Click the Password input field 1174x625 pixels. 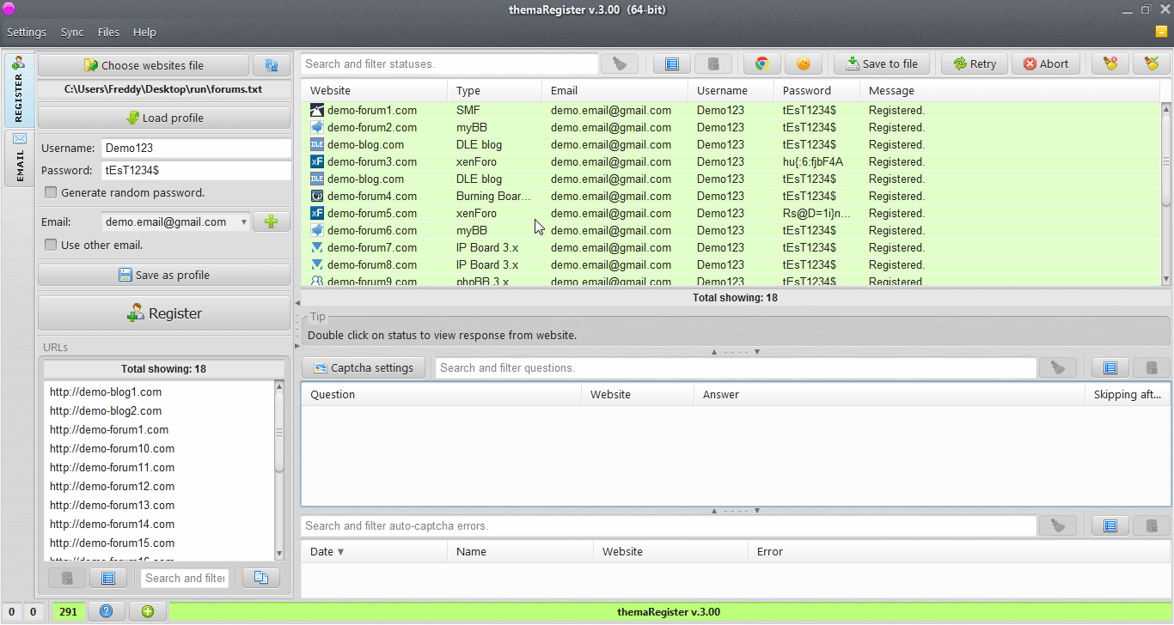(196, 170)
